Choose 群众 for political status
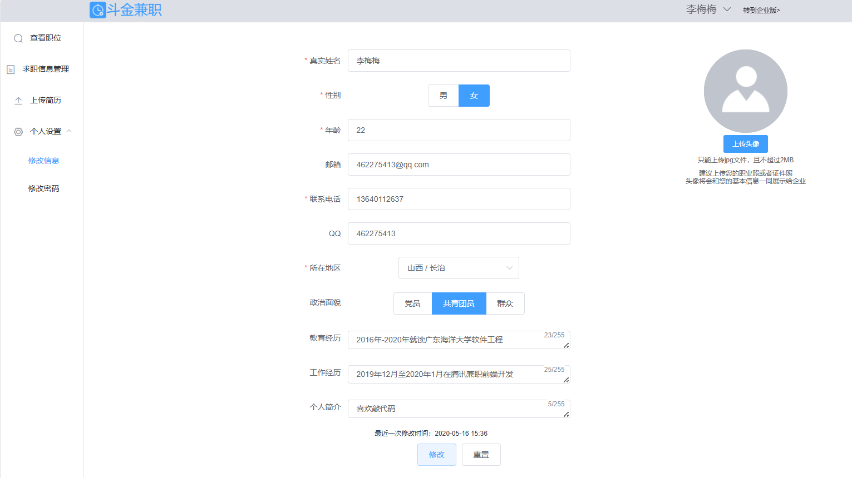Image resolution: width=852 pixels, height=478 pixels. 505,303
